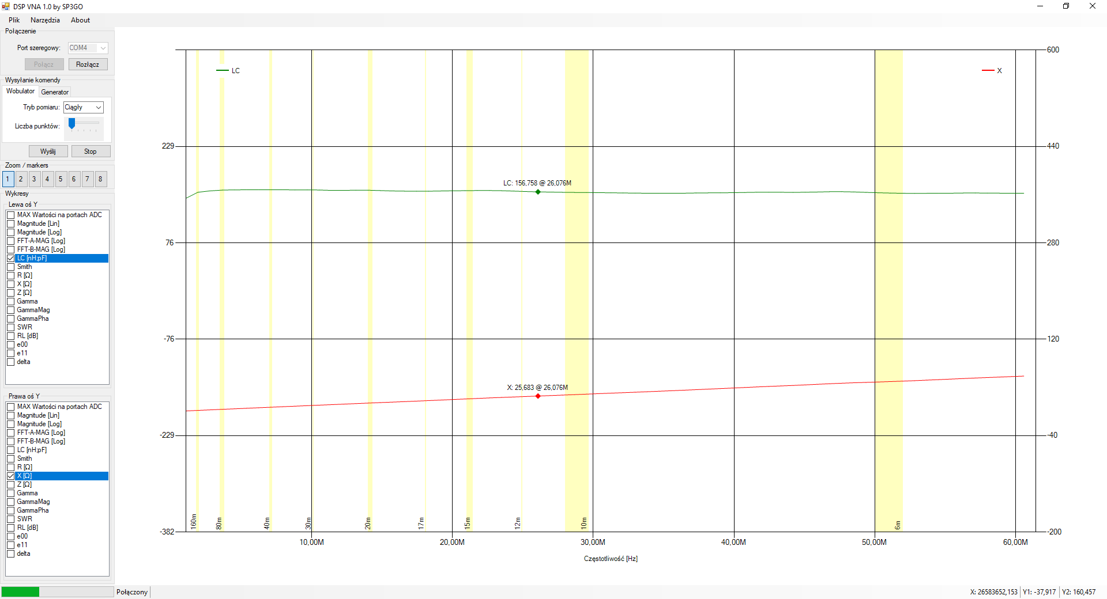
Task: Uncheck LC [nH;pF] in left axis list
Action: (11, 258)
